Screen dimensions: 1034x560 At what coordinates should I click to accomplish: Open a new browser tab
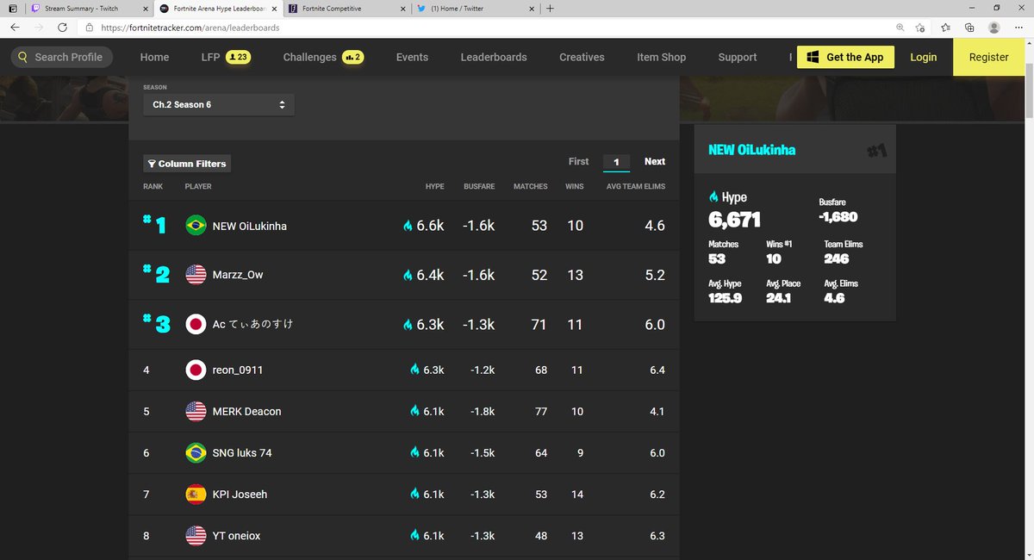tap(551, 9)
